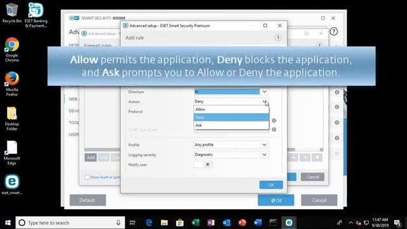Viewport: 407px width, 229px height.
Task: Click the help icon in main ESET window
Action: tap(333, 31)
